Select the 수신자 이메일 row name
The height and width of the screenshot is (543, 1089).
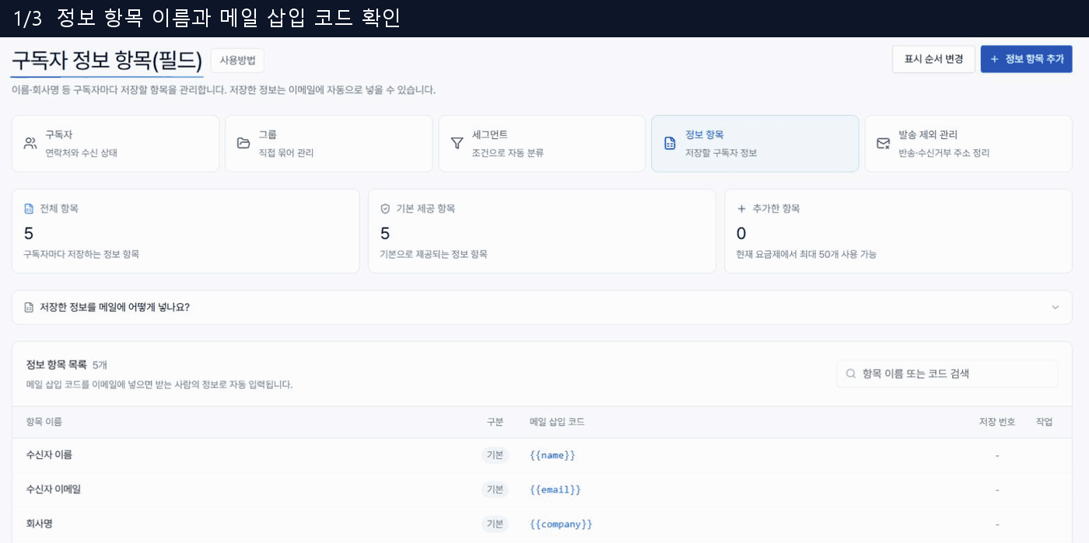pos(54,489)
